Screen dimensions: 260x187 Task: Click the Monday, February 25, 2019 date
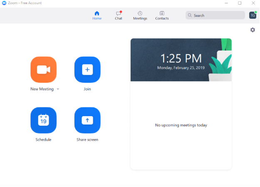(x=181, y=68)
